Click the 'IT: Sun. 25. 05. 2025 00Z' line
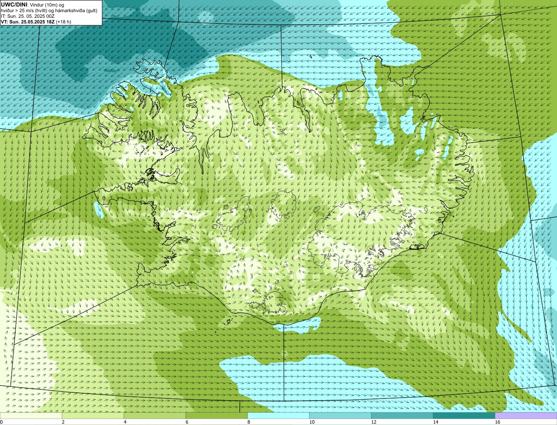 click(x=28, y=16)
